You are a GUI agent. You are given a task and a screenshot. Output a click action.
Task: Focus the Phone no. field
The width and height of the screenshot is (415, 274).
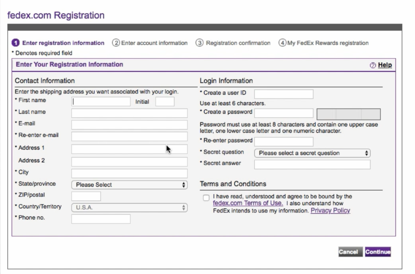point(101,219)
